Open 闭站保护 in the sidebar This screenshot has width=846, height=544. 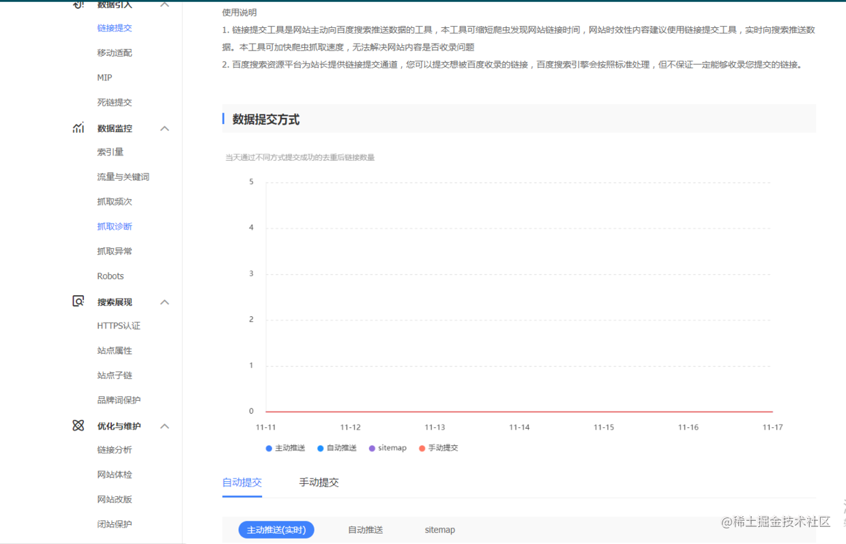(115, 524)
